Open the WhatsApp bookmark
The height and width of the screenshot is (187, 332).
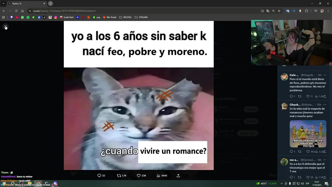[23, 17]
